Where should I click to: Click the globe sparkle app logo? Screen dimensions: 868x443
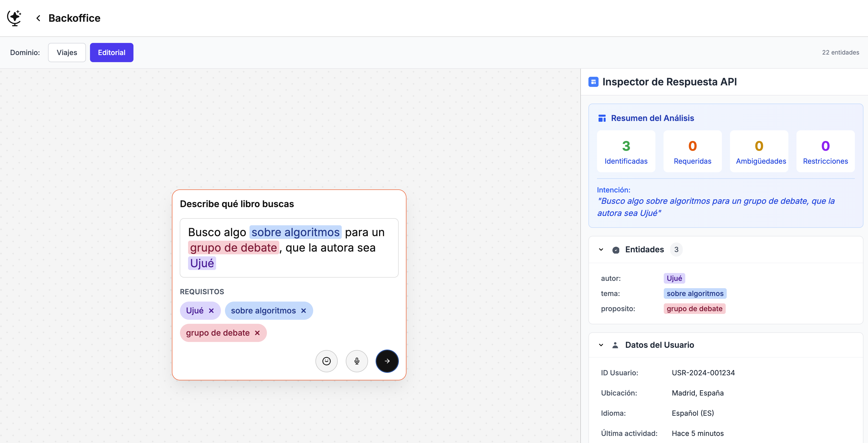14,18
